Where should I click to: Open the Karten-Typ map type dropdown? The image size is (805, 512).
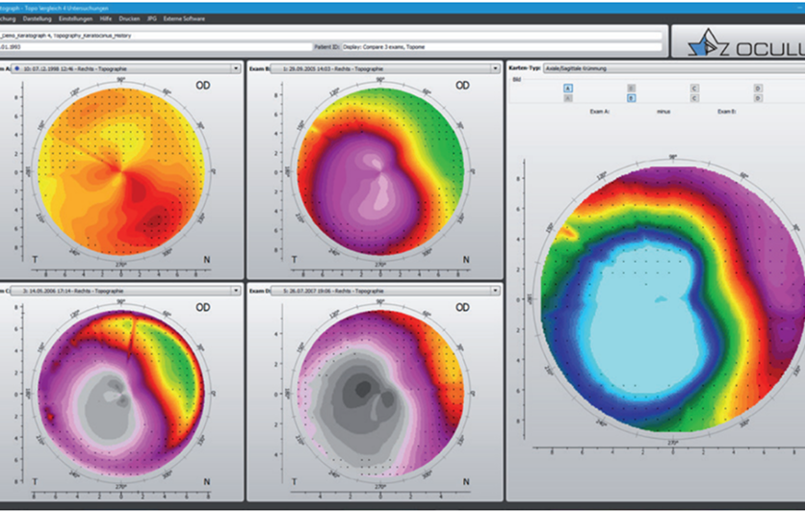pyautogui.click(x=674, y=68)
